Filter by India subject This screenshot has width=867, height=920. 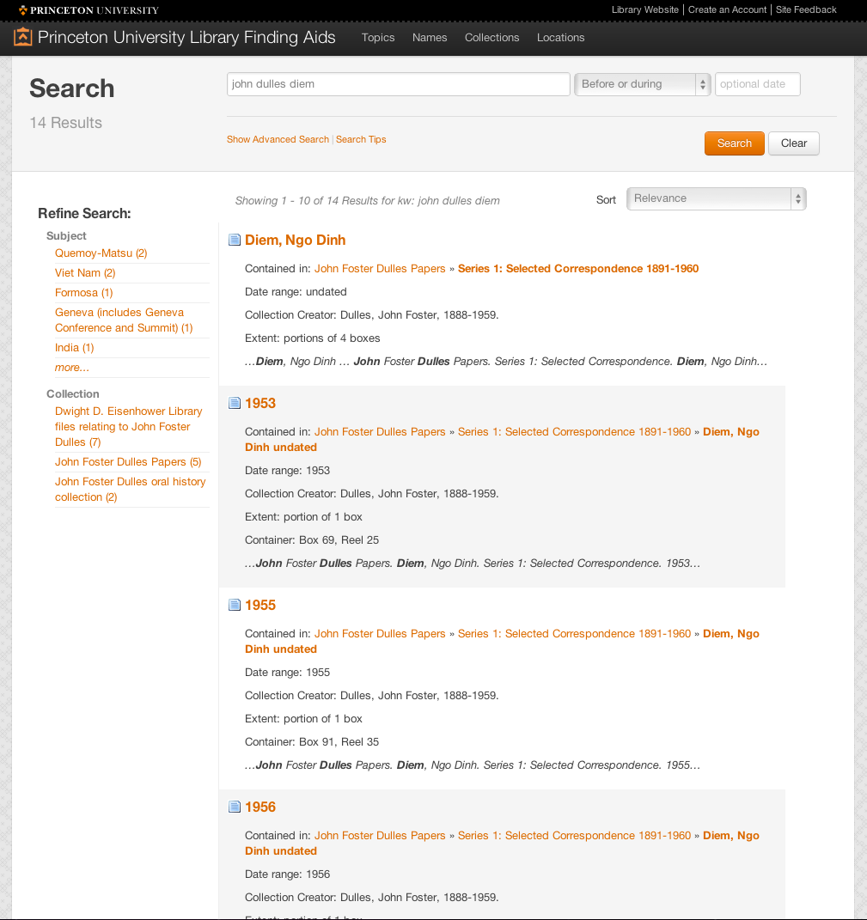75,347
